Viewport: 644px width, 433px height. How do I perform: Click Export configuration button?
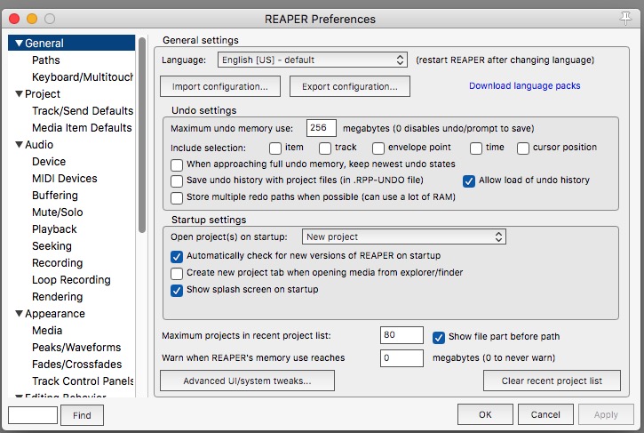(x=349, y=86)
